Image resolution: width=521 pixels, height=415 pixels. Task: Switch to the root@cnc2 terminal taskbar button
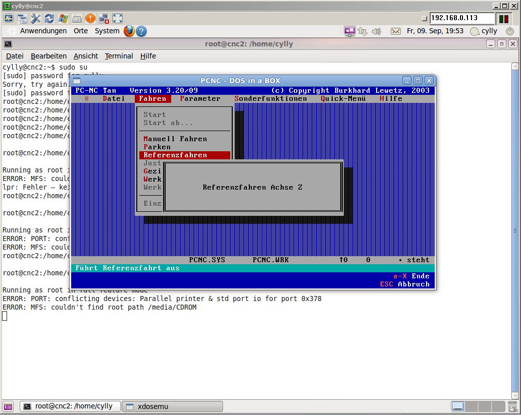tap(70, 406)
